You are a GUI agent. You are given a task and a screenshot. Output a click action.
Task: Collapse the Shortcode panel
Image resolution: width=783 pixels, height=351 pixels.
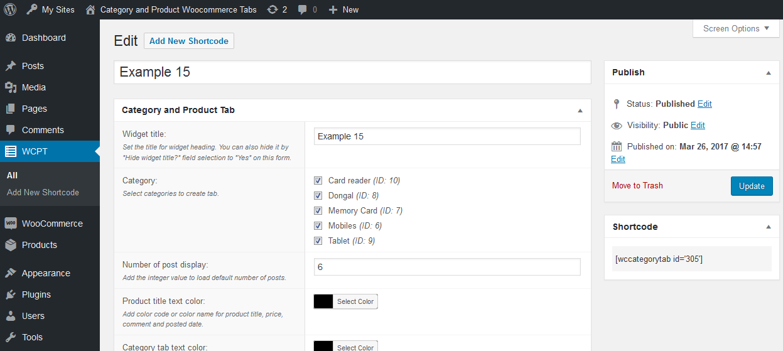point(769,227)
